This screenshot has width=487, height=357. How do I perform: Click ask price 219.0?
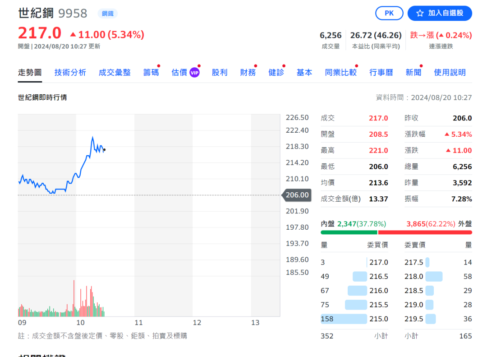413,305
